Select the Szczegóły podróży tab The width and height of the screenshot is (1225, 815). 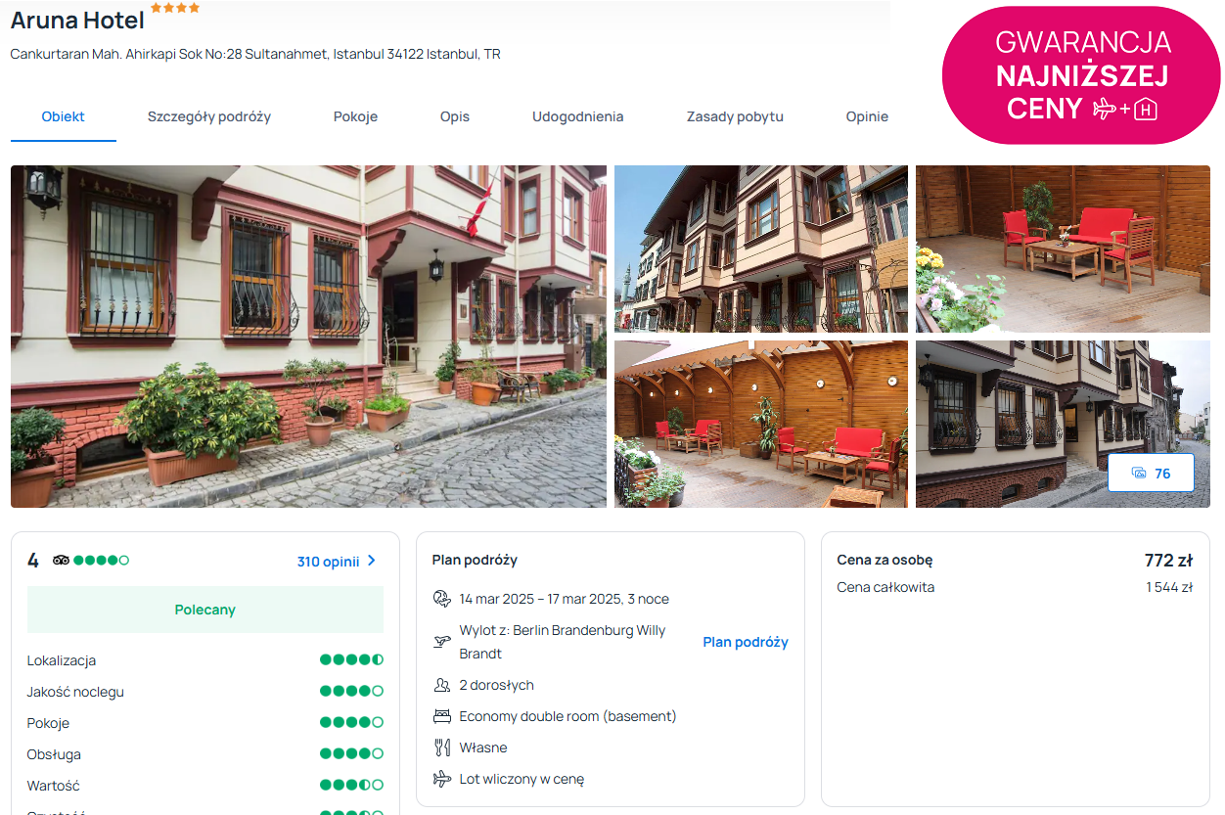(209, 116)
